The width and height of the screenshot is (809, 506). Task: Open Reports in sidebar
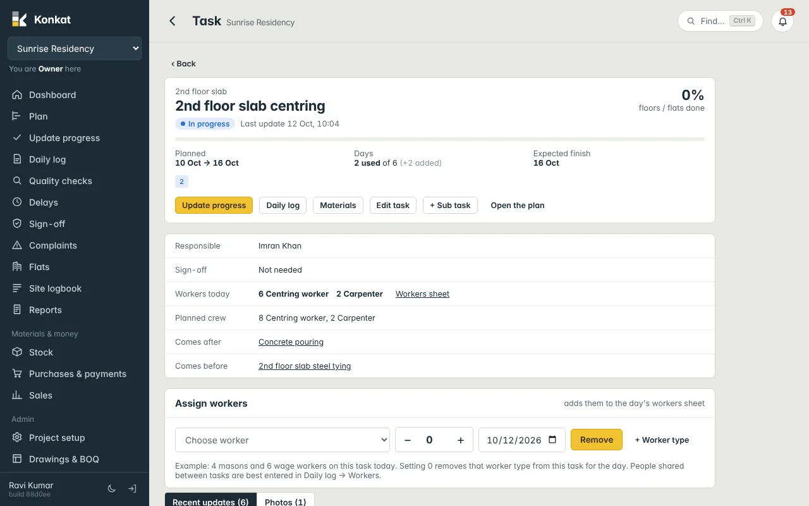pos(75,310)
